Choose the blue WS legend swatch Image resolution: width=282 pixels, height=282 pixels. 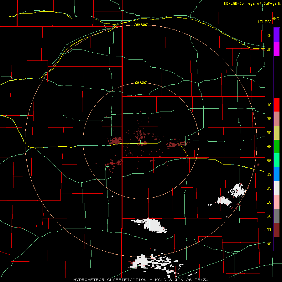277,174
